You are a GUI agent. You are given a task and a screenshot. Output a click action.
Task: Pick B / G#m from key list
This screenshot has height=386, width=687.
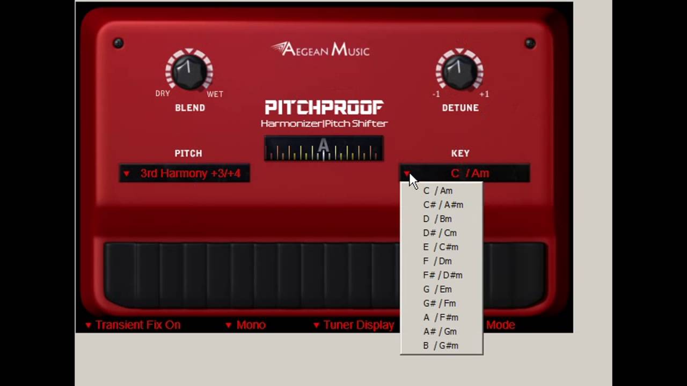442,346
